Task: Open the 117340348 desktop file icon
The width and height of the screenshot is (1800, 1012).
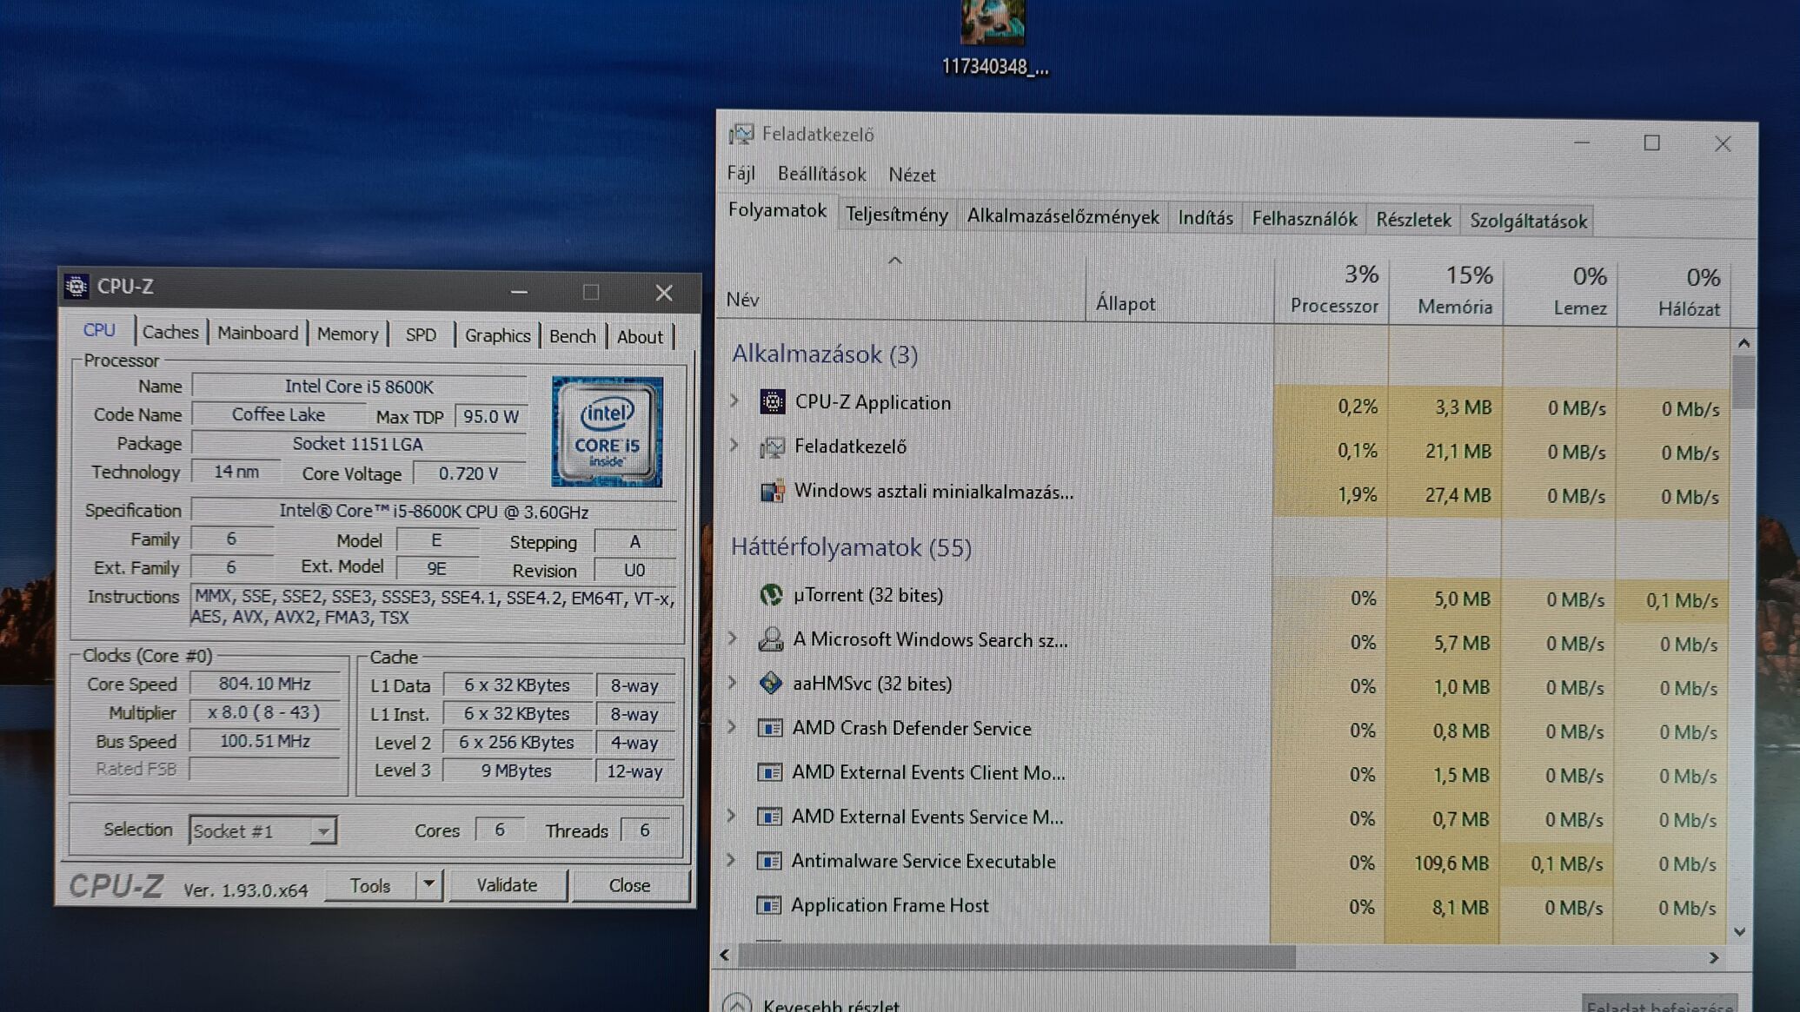Action: 993,22
